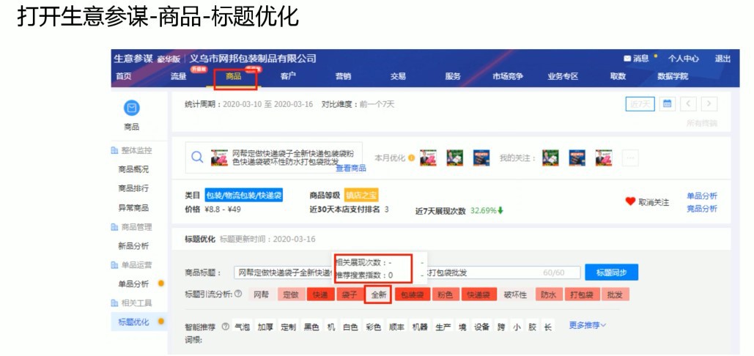Click the ellipsis more-items icon after 我的关注
This screenshot has height=356, width=754.
pyautogui.click(x=629, y=157)
